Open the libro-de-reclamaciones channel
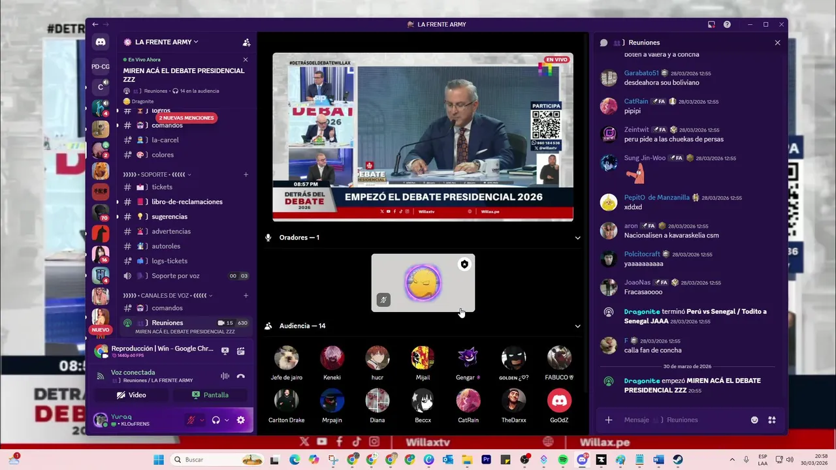This screenshot has height=470, width=836. (x=185, y=202)
